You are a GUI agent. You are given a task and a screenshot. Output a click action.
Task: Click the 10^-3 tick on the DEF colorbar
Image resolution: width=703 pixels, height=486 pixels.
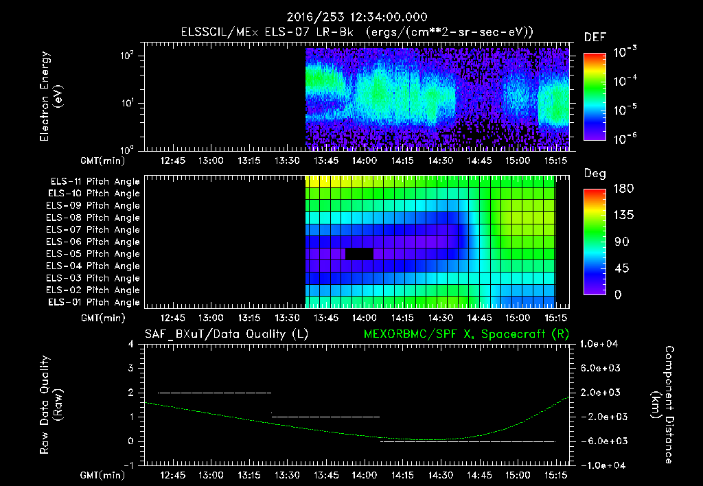point(625,51)
